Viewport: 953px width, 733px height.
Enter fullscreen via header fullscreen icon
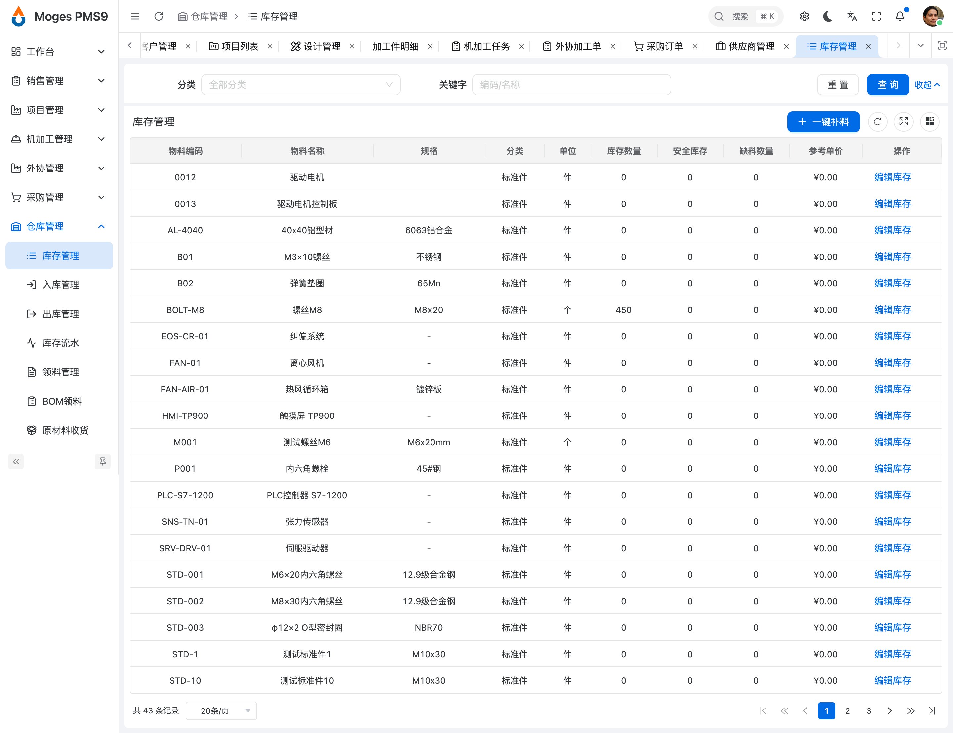876,17
